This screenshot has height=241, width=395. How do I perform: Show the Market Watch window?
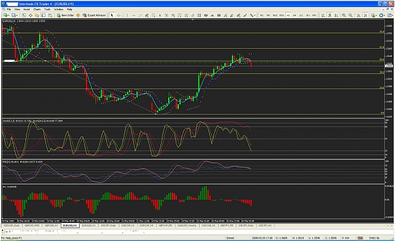[x=23, y=15]
